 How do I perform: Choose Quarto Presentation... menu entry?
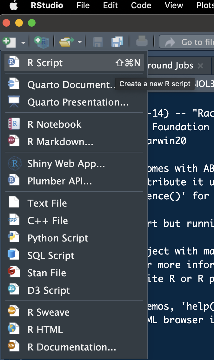coord(74,102)
